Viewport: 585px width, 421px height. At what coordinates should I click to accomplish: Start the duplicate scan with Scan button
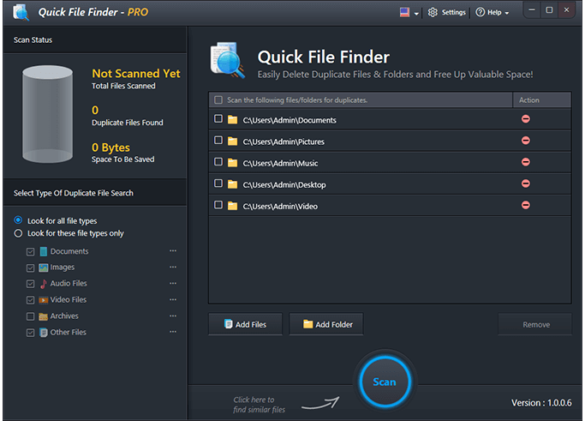tap(384, 382)
